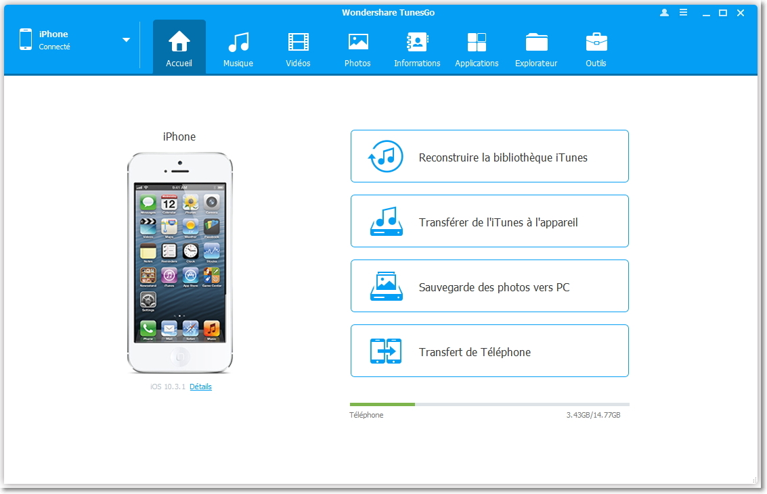The height and width of the screenshot is (494, 767).
Task: Click the iPhone device image
Action: pyautogui.click(x=179, y=263)
